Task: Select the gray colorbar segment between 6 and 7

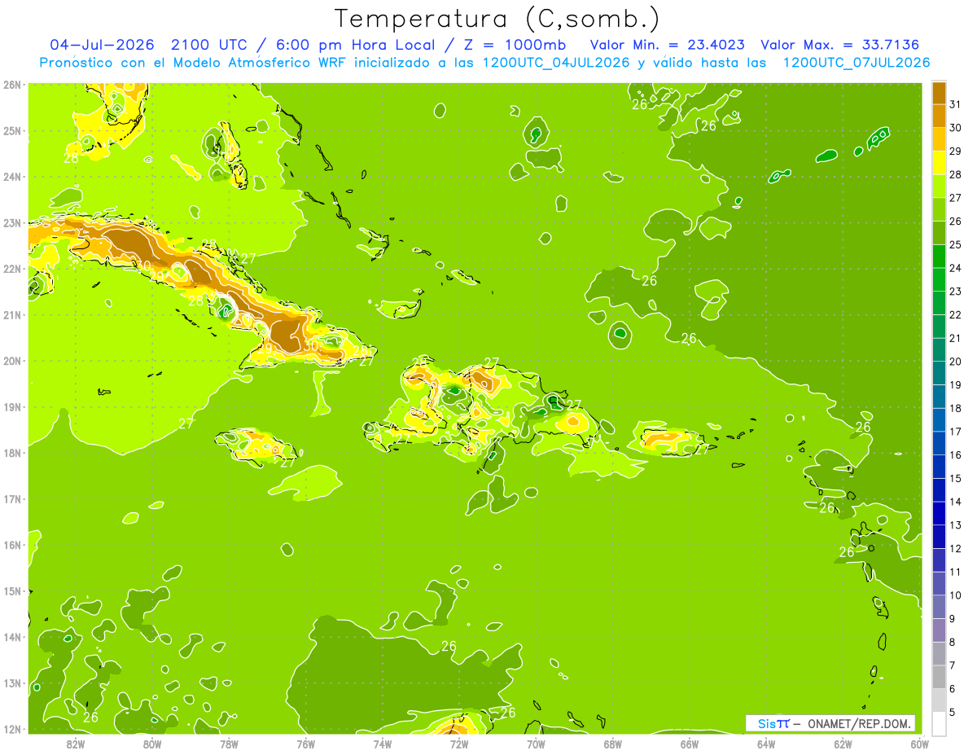Action: [939, 677]
